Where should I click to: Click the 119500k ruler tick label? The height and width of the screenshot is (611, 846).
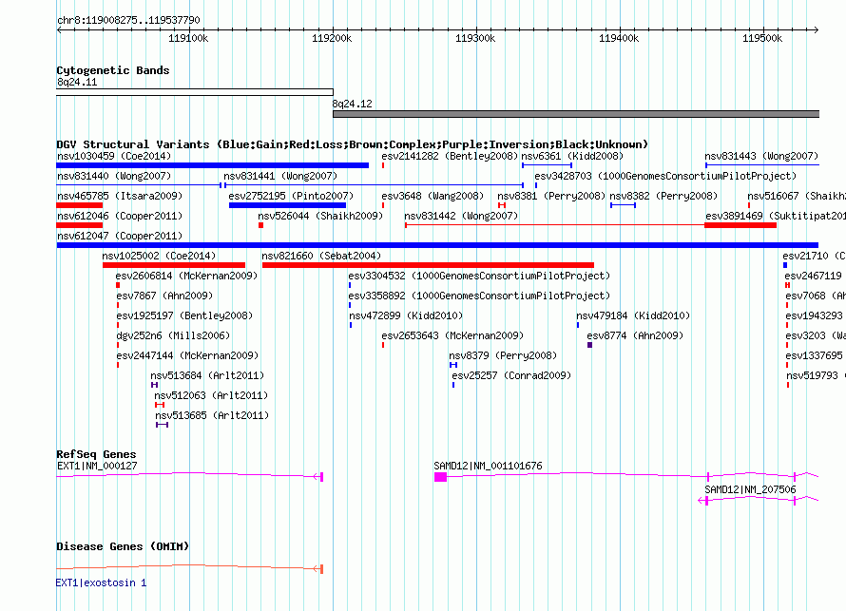(x=762, y=38)
